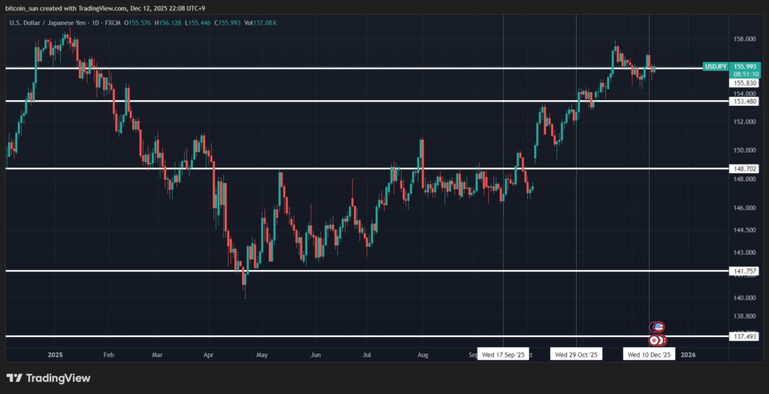Click the Wed 17 Sep '25 date marker
The image size is (769, 394).
tap(503, 353)
